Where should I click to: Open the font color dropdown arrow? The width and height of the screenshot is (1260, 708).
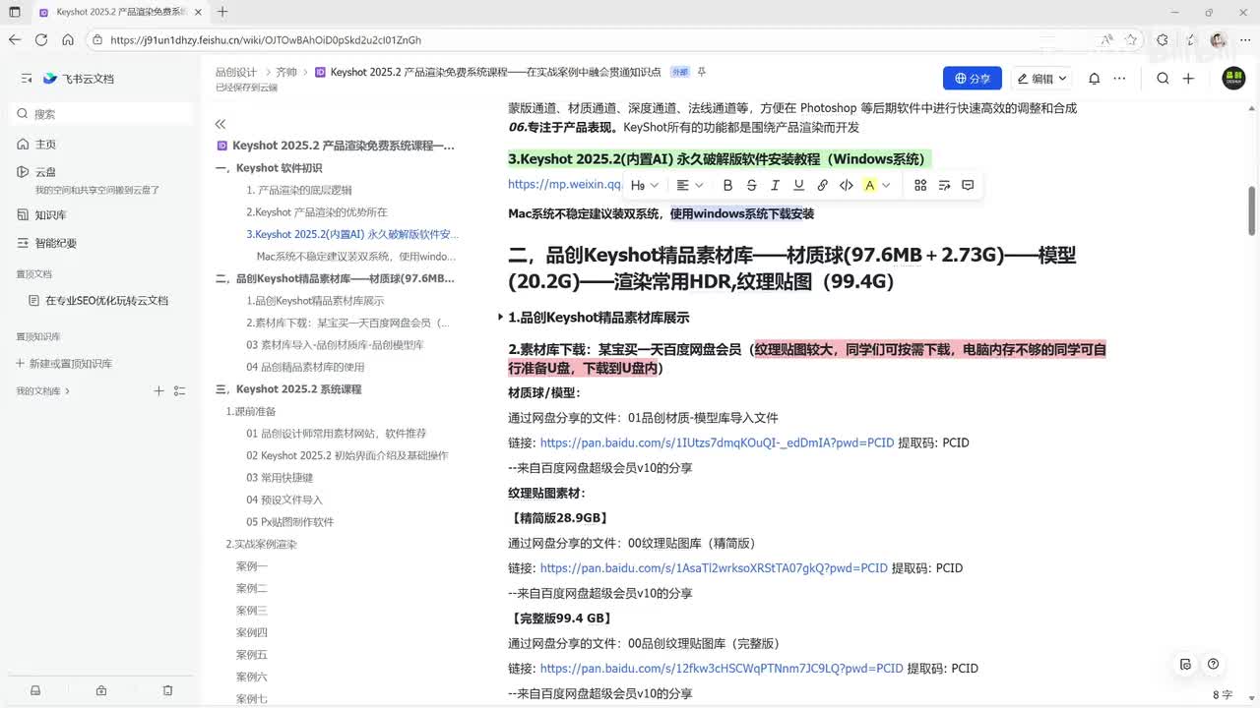coord(886,185)
